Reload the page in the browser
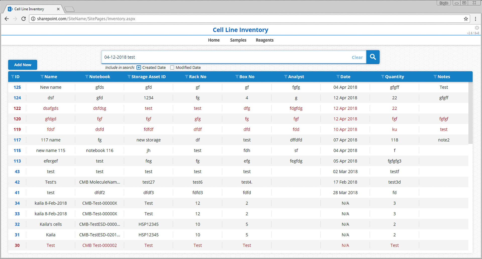 (24, 19)
